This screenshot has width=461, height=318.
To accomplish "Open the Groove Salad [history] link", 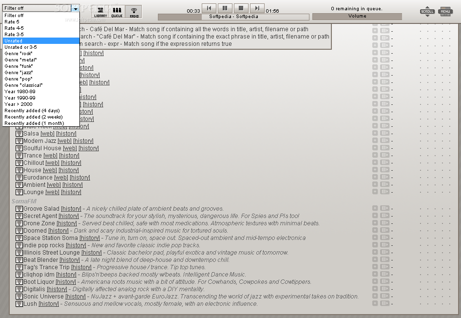I will click(x=71, y=209).
